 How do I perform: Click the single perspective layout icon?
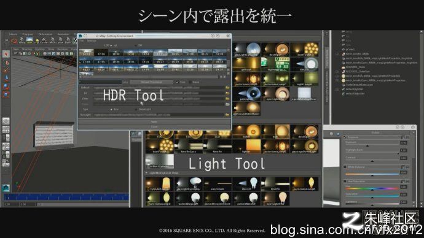[x=6, y=121]
